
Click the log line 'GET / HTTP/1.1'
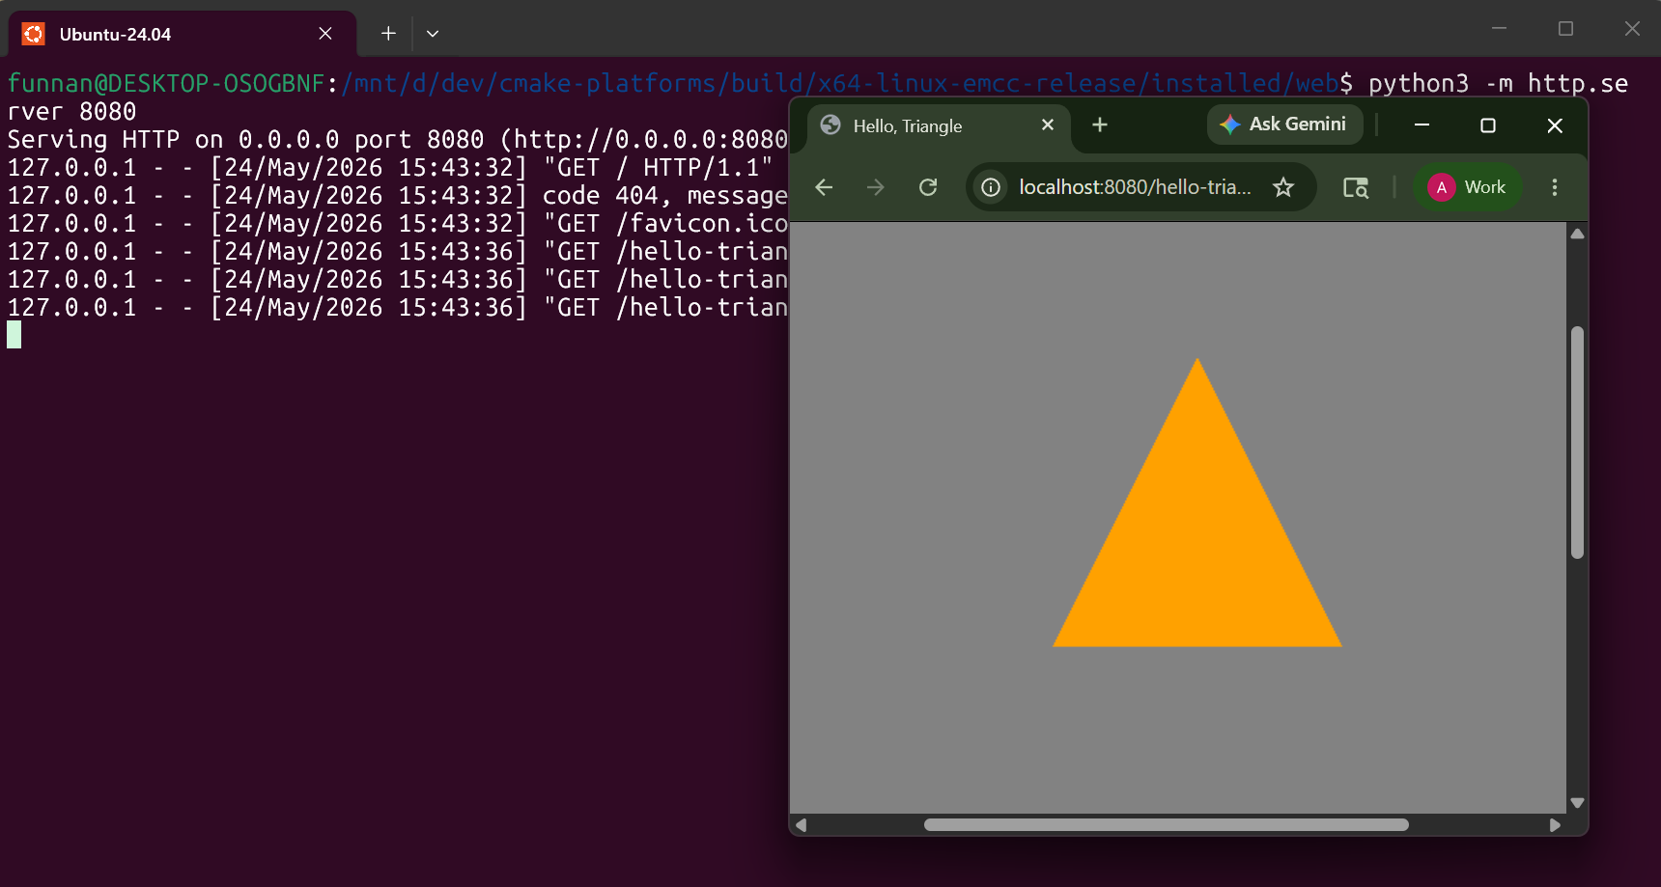[x=390, y=168]
